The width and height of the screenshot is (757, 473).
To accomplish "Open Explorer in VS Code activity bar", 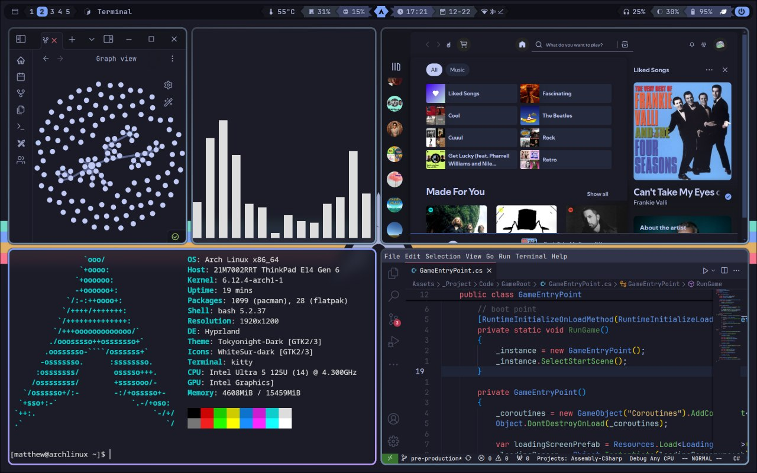I will click(393, 273).
